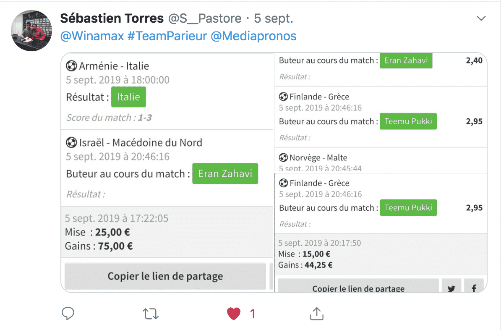Open the @Winamax mention link
Image resolution: width=501 pixels, height=330 pixels.
point(92,36)
